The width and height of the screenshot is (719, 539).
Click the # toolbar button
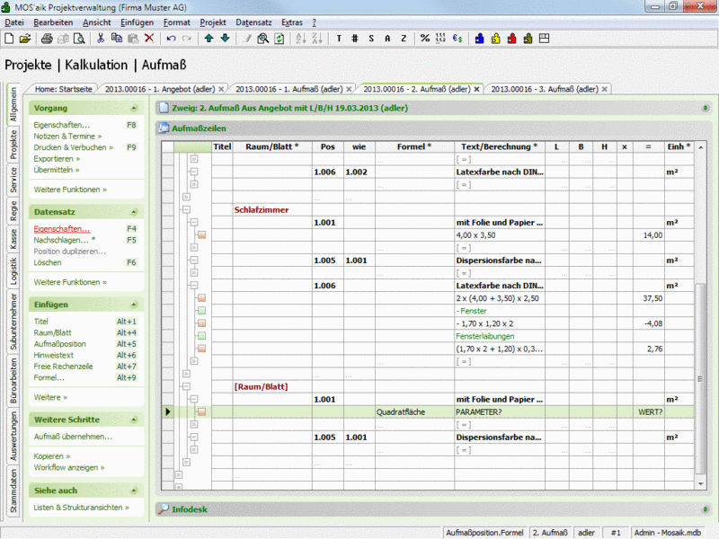click(355, 39)
